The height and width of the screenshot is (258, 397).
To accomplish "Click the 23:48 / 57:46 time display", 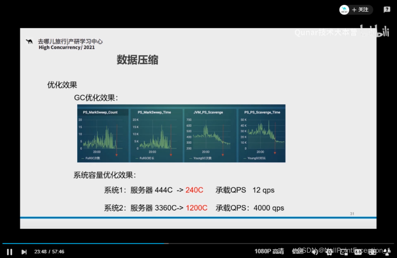I will (x=49, y=252).
